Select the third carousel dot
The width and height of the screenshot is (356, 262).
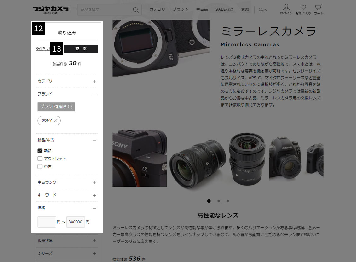click(x=228, y=201)
